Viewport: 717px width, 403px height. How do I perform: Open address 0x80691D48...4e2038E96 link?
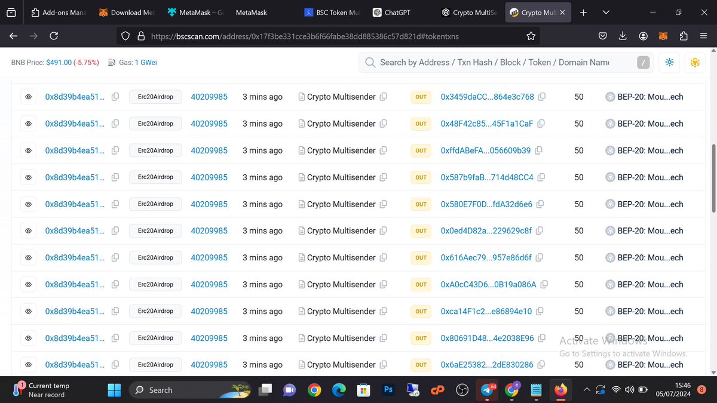pyautogui.click(x=487, y=338)
